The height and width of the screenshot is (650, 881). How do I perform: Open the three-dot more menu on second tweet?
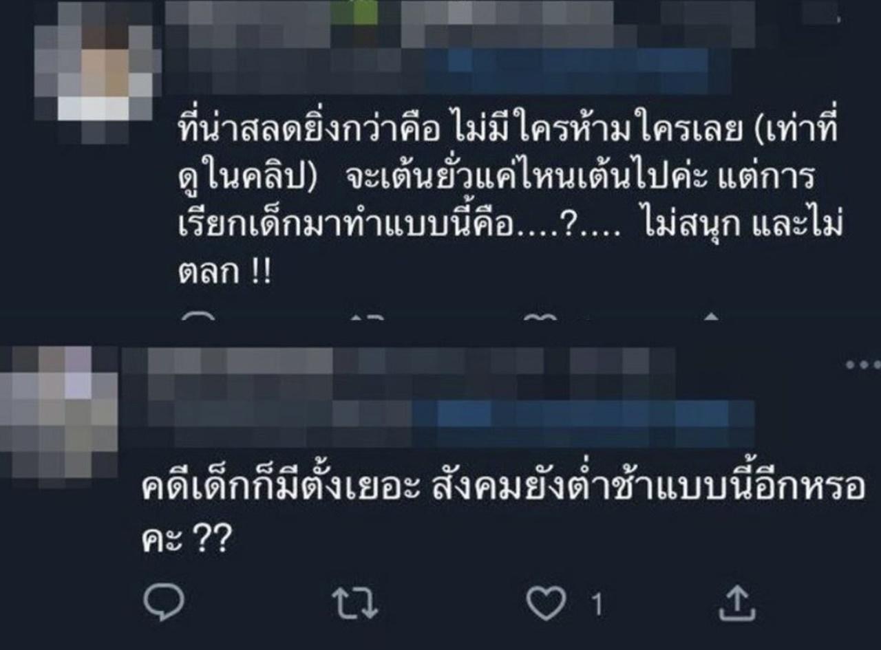863,365
